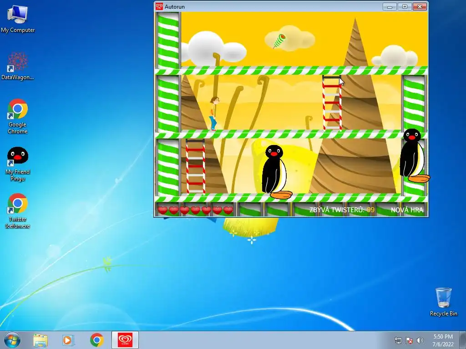466x349 pixels.
Task: Click the Autorun window title icon
Action: 159,6
